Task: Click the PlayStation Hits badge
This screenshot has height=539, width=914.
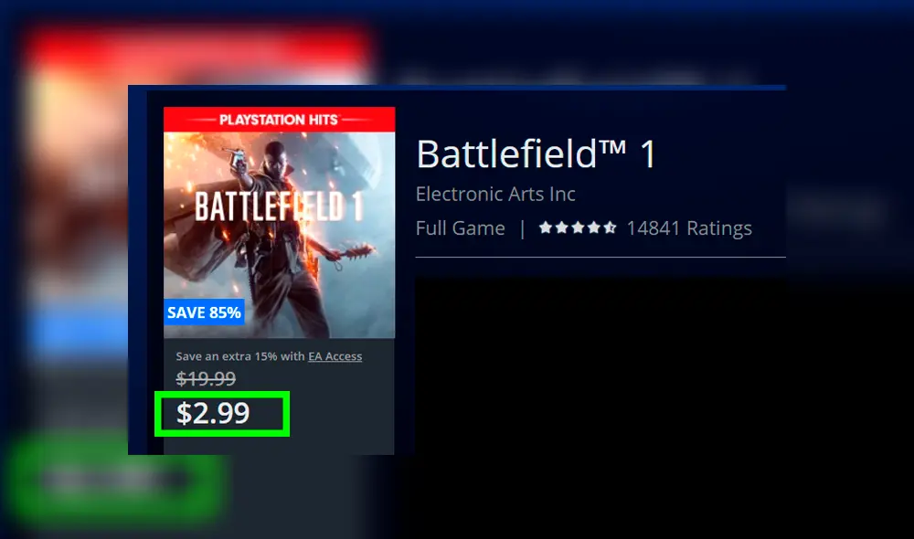Action: [279, 119]
